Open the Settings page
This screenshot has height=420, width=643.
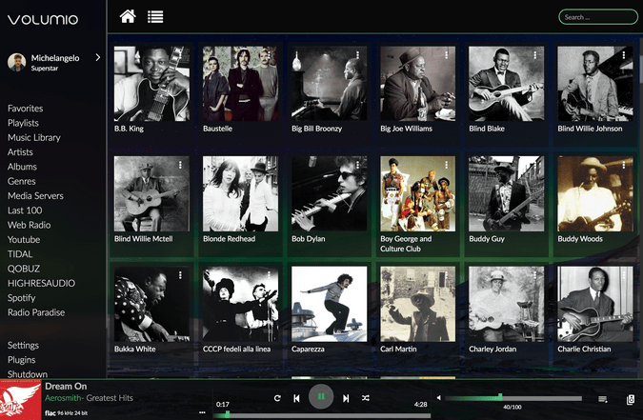click(24, 345)
